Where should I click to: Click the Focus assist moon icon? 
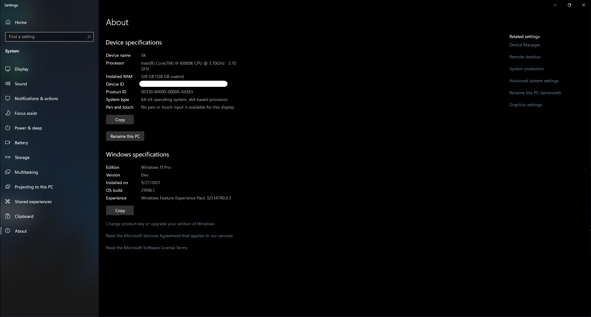(x=8, y=113)
